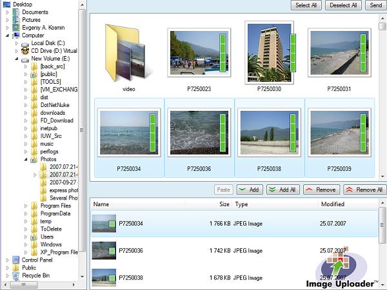This screenshot has height=290, width=387.
Task: Select the ProgramData folder in tree
Action: point(55,213)
